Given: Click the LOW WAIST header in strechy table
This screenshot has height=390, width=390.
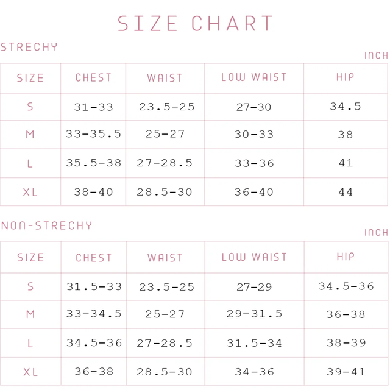Looking at the screenshot, I should pos(254,77).
